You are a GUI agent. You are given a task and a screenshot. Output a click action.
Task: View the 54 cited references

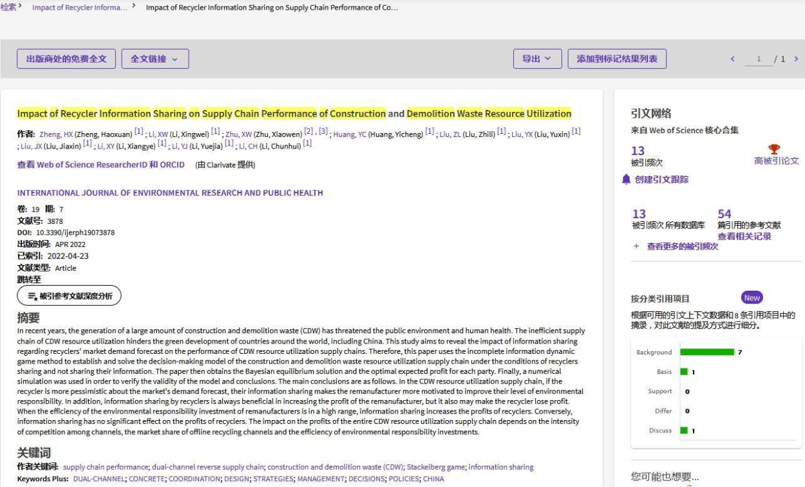pyautogui.click(x=724, y=214)
